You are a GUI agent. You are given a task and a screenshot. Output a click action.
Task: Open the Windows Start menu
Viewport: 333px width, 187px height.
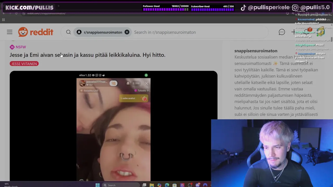(x=98, y=185)
